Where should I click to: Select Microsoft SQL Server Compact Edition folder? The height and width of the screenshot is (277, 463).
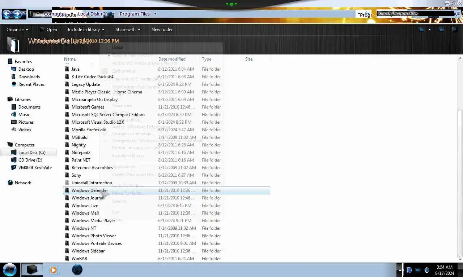point(108,115)
